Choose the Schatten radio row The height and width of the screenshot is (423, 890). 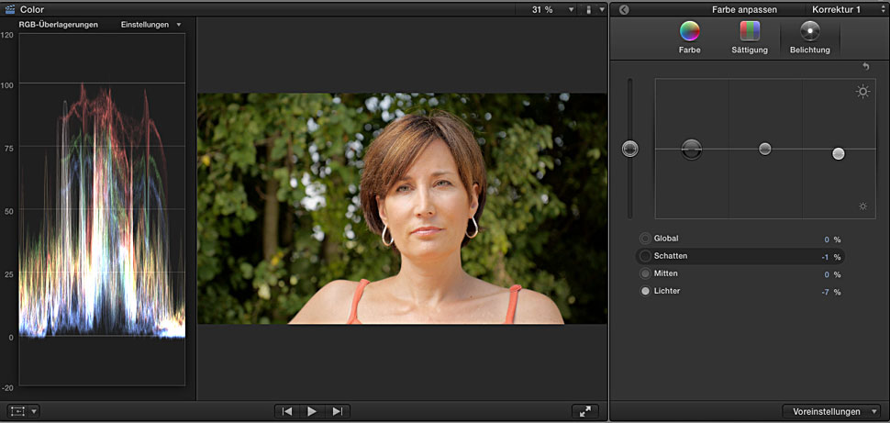[x=740, y=257]
